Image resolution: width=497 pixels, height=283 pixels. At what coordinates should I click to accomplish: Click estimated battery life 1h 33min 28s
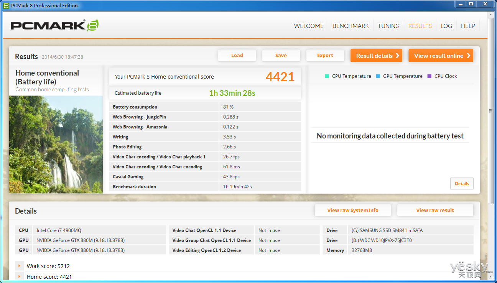232,93
